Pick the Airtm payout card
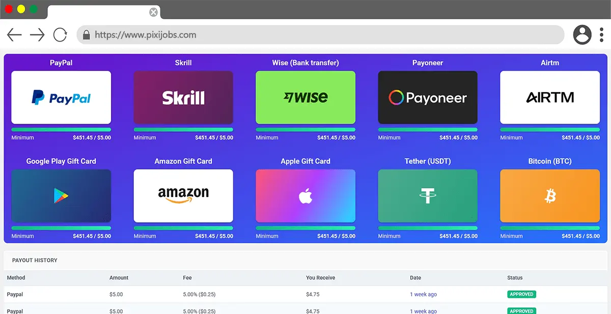 [x=550, y=97]
